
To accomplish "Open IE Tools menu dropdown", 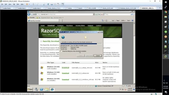I will pyautogui.click(x=129, y=21).
